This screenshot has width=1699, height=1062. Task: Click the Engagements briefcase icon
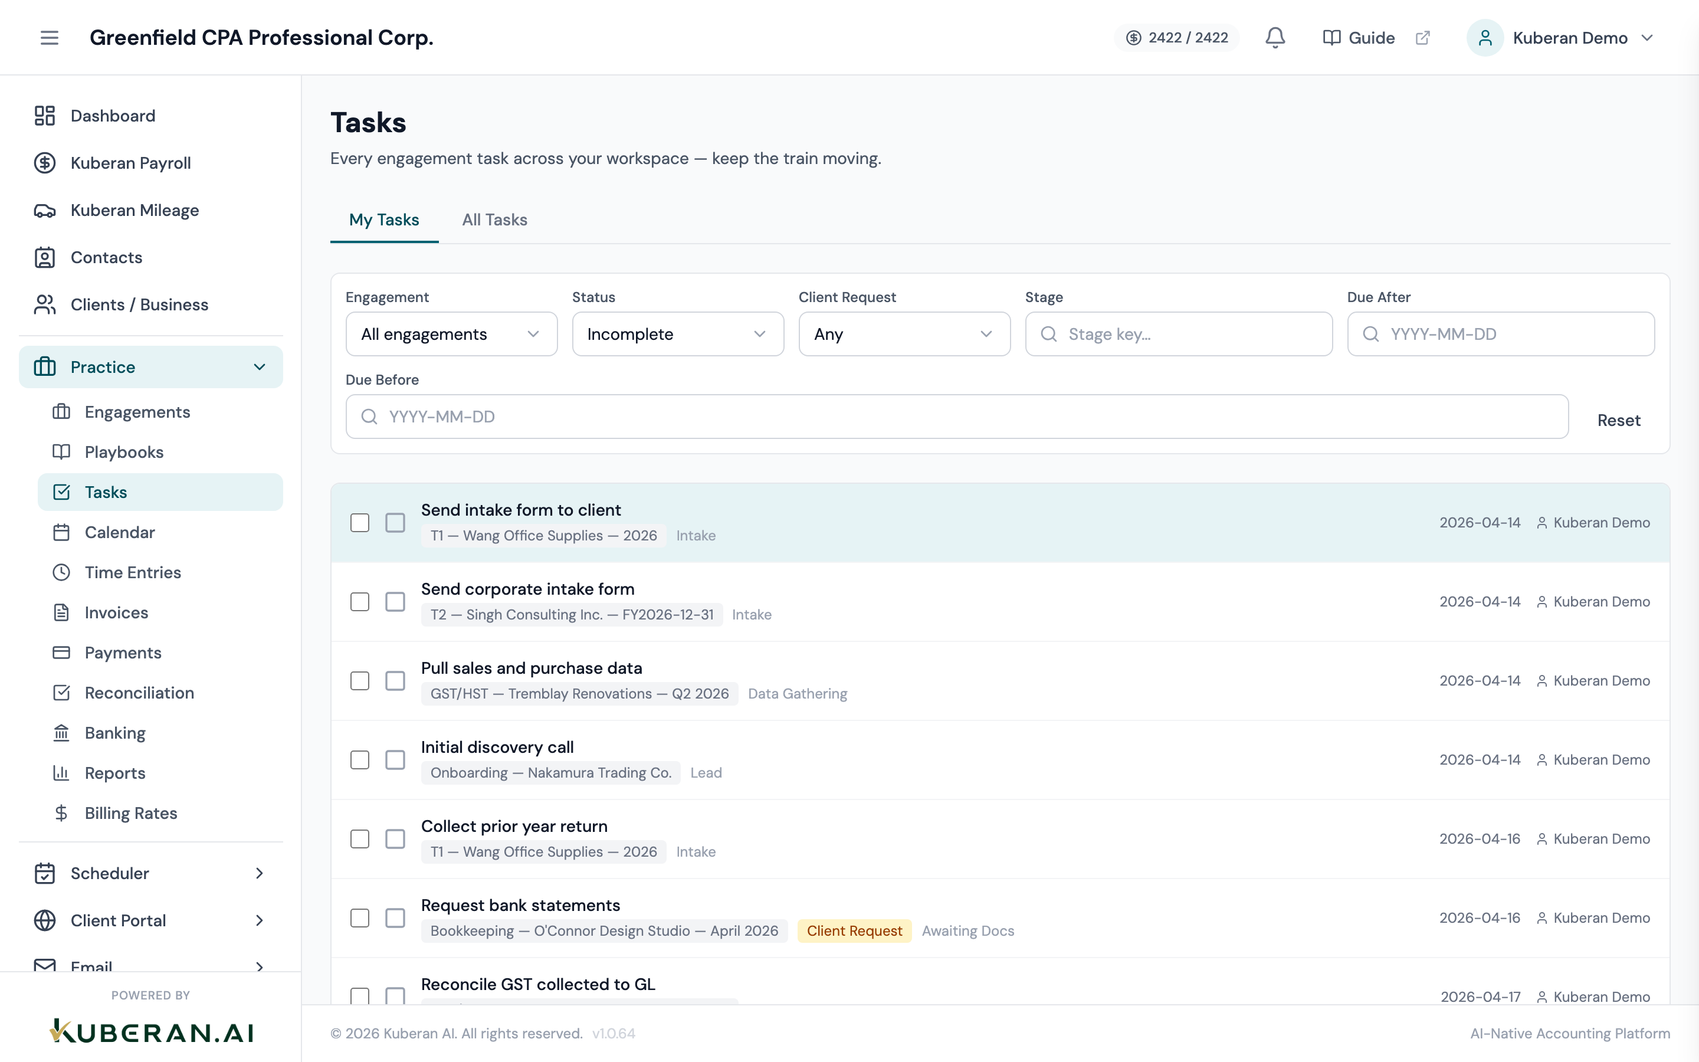[61, 412]
